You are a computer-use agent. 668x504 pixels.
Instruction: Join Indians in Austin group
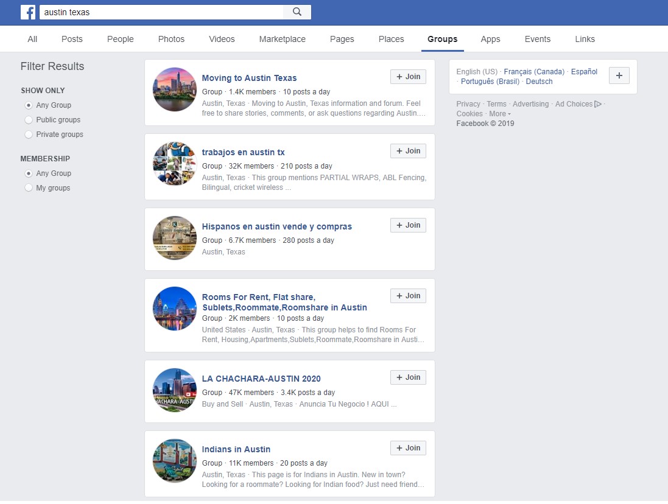click(408, 448)
